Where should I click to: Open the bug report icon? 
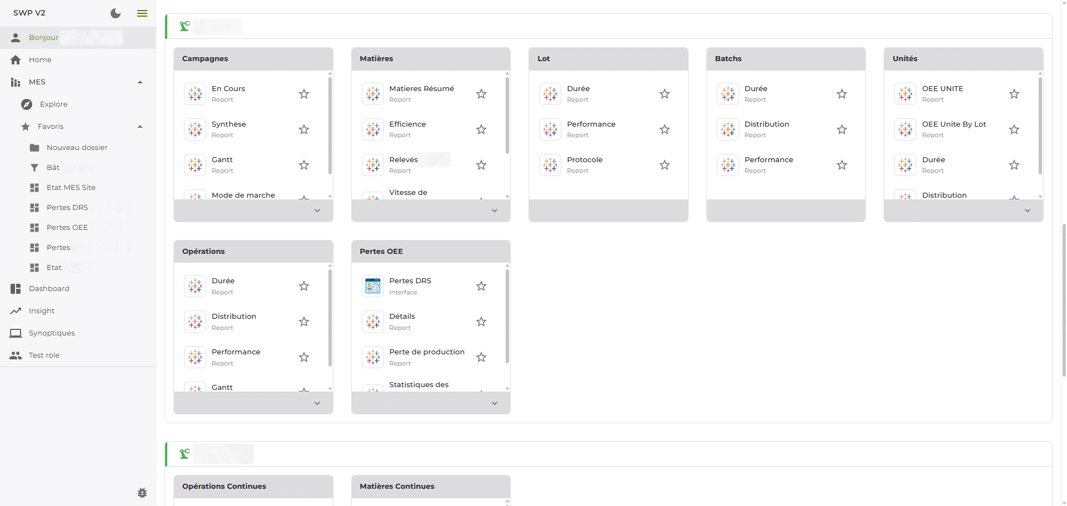pyautogui.click(x=142, y=493)
